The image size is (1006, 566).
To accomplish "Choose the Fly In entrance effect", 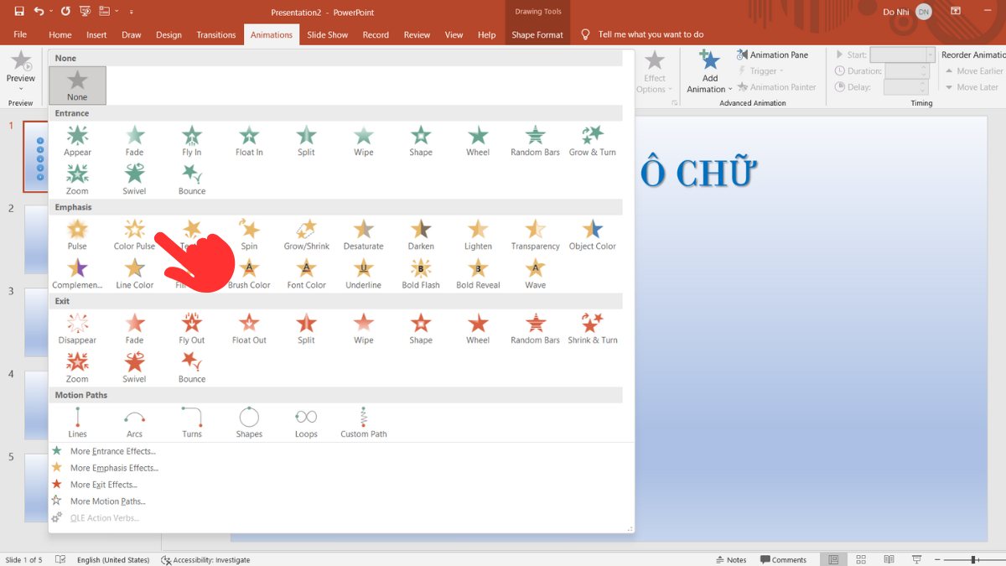I will [x=192, y=141].
